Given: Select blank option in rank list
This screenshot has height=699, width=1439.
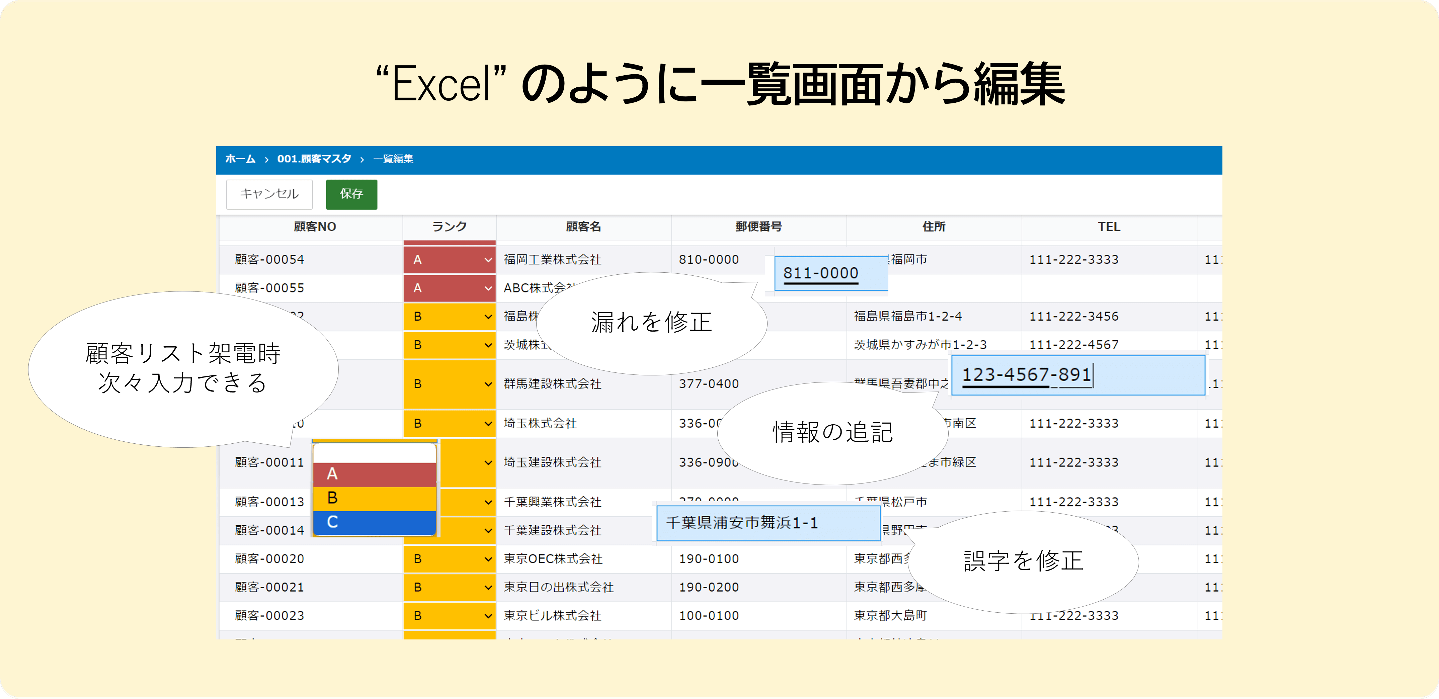Looking at the screenshot, I should [374, 453].
